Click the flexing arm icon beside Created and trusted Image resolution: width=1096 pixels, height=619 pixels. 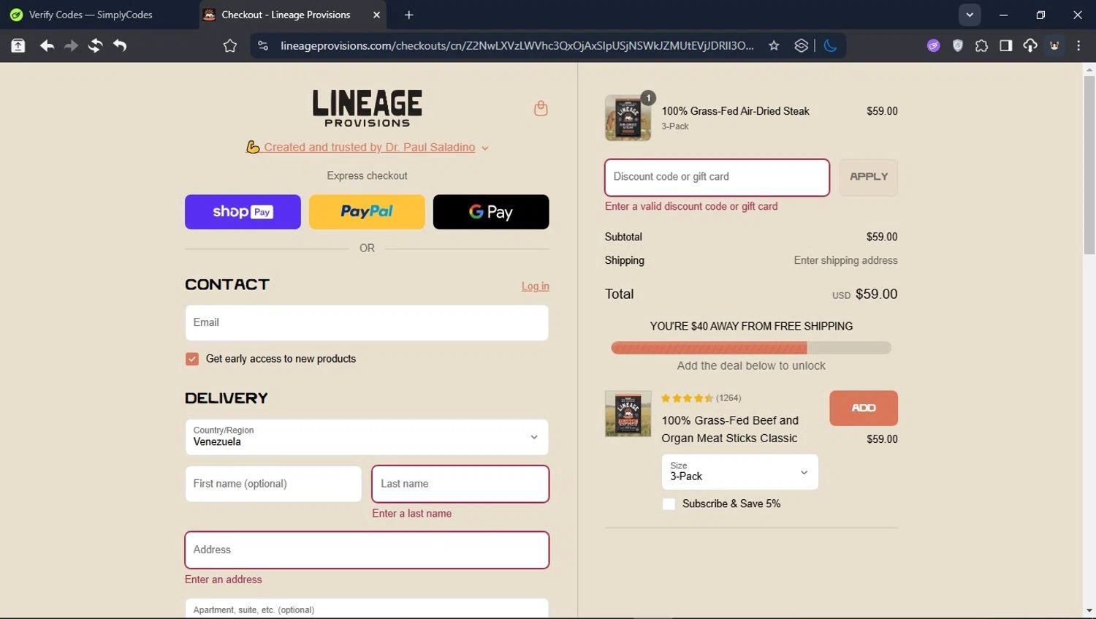pyautogui.click(x=253, y=147)
